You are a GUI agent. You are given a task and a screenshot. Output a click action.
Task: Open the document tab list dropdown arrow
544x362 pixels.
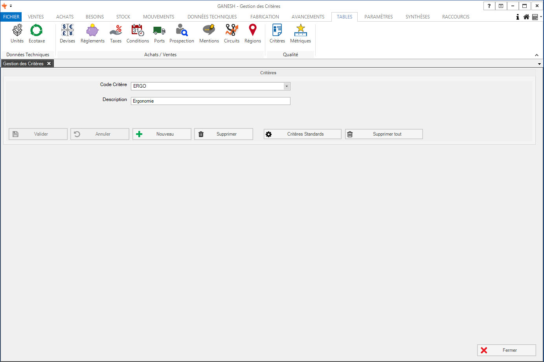click(539, 64)
